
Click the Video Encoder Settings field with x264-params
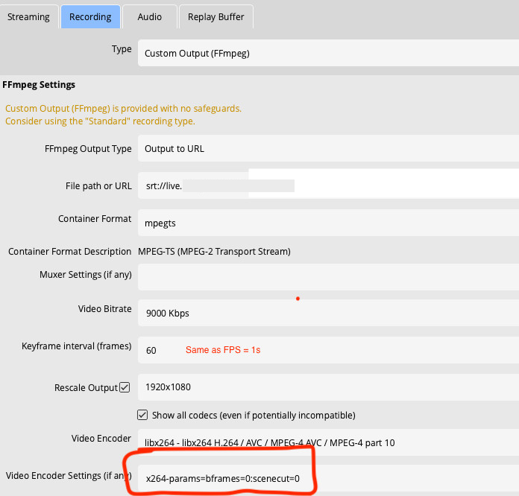(224, 478)
